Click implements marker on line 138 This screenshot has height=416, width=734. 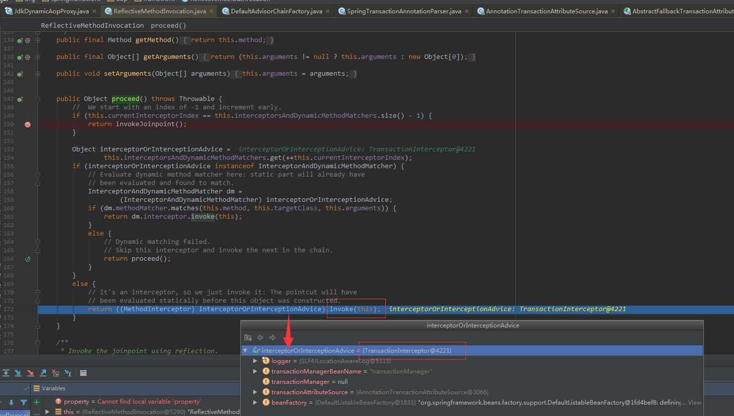coord(20,57)
